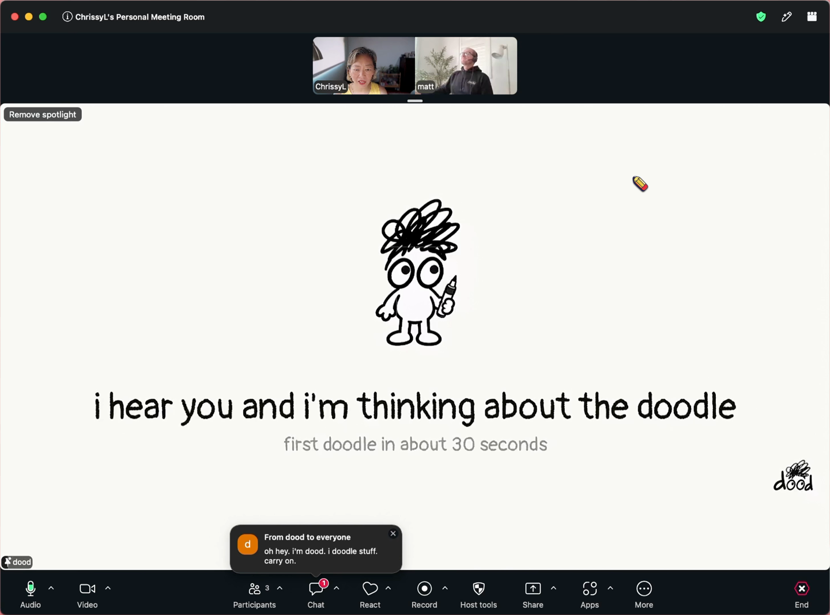Click ChrissyL's Personal Meeting Room title

click(x=140, y=17)
